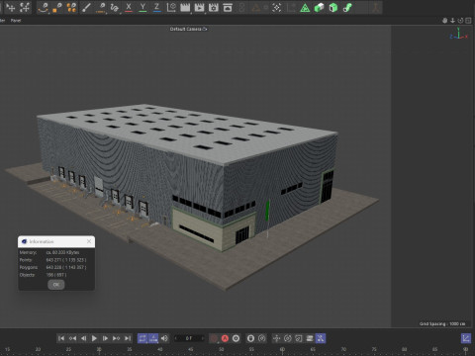This screenshot has height=356, width=475.
Task: Click the dotted selection-frame icon in toolbar
Action: pyautogui.click(x=277, y=7)
